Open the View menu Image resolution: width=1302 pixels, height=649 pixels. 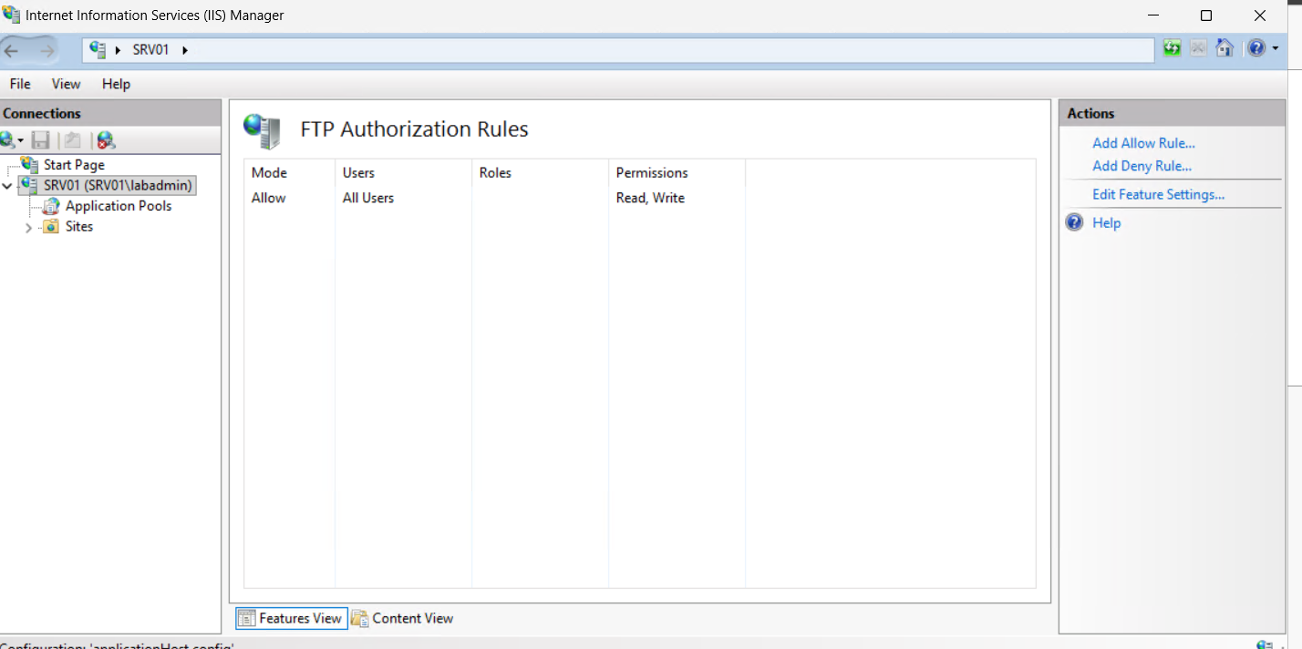pyautogui.click(x=66, y=84)
